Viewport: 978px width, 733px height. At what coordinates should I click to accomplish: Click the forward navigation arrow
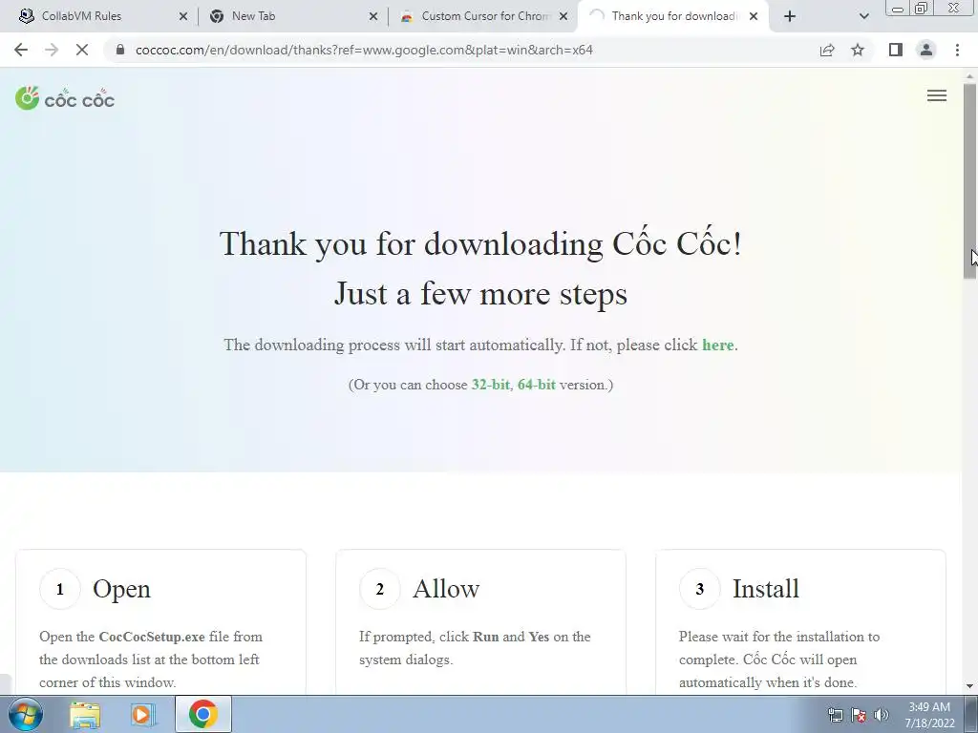point(52,50)
